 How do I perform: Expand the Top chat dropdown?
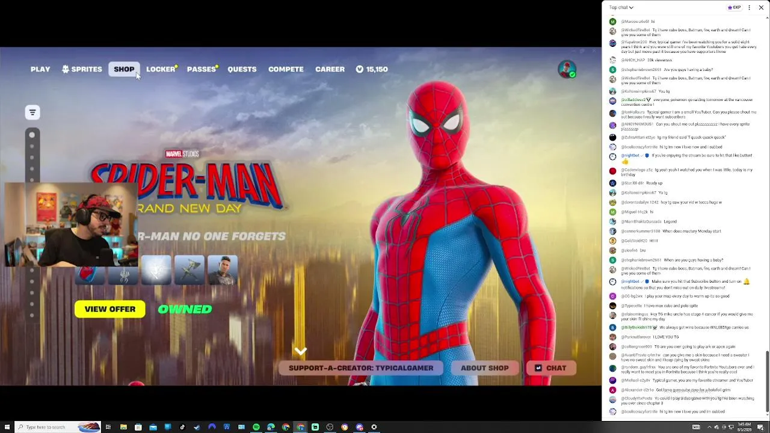point(621,7)
